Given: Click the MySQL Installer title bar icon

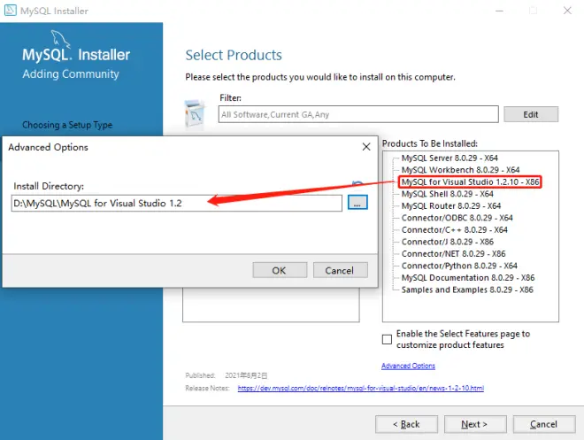Looking at the screenshot, I should (11, 10).
